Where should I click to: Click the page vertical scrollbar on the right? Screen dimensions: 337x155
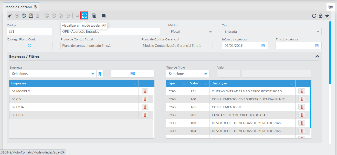(x=330, y=52)
